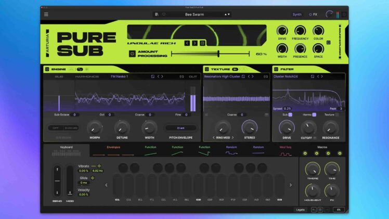Open the Engine EQ tab

point(181,76)
